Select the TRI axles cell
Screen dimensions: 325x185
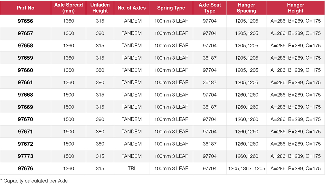[x=131, y=168]
